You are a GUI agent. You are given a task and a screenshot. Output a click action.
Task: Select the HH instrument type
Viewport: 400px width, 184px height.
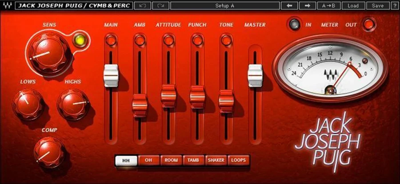click(126, 161)
